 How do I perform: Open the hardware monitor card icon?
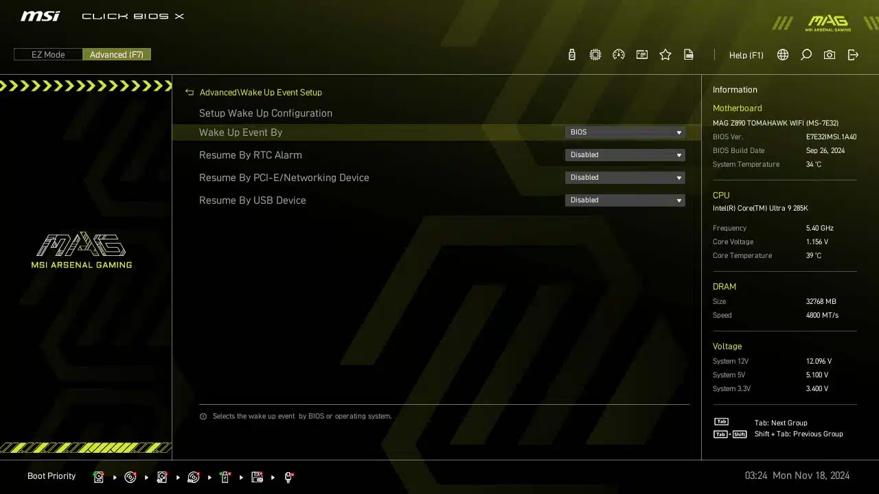642,55
